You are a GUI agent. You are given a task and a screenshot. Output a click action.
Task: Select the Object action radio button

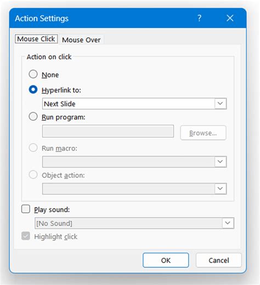[33, 174]
